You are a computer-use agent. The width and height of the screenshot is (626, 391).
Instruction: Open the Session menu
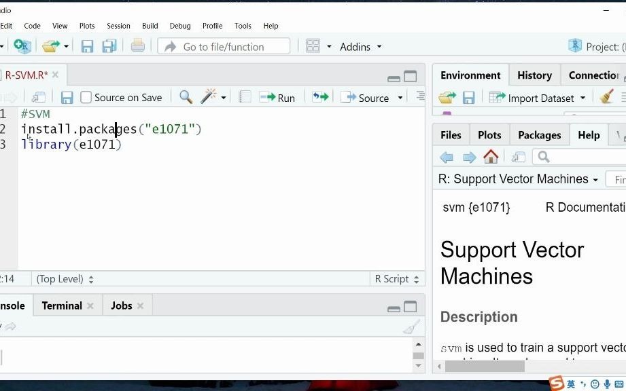tap(118, 26)
